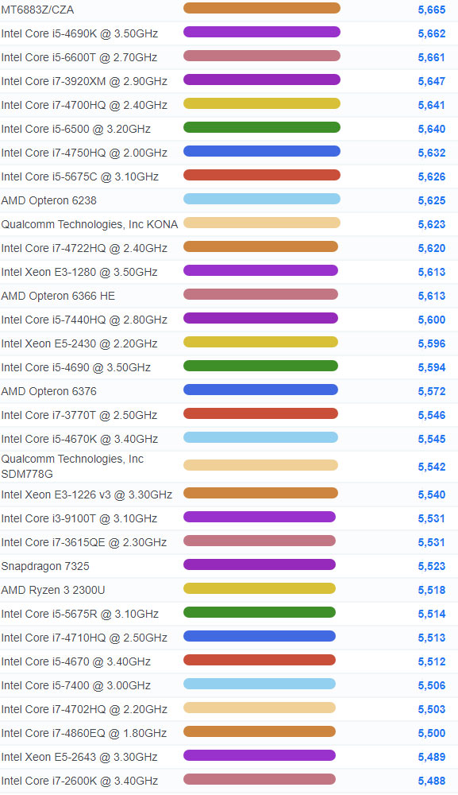Open Intel Core i5-4690 @ 3.50GHz

click(76, 367)
